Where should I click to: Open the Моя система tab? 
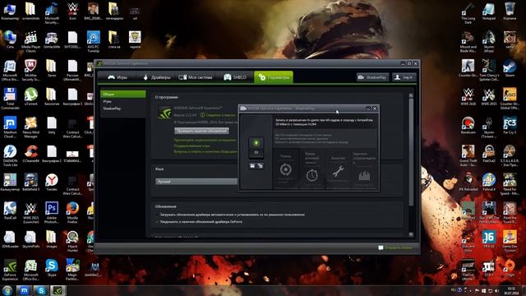pyautogui.click(x=196, y=77)
